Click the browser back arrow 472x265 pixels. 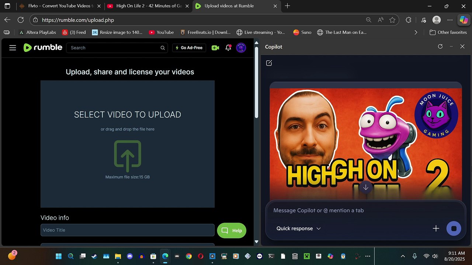click(7, 20)
